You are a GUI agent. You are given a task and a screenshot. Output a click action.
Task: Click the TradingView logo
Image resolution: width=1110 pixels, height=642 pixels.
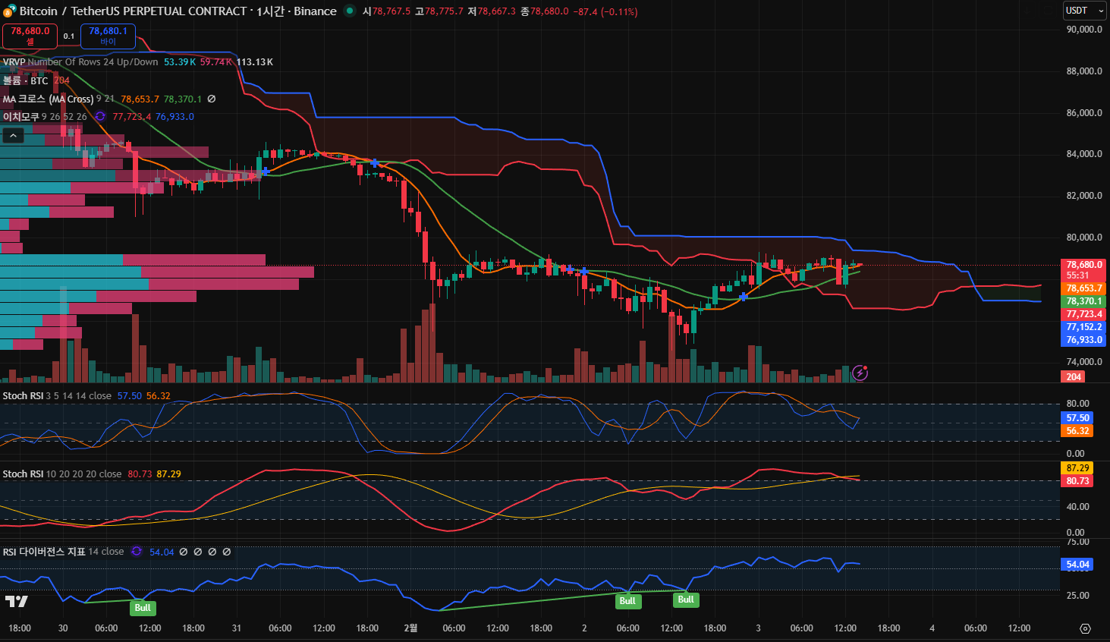click(16, 601)
